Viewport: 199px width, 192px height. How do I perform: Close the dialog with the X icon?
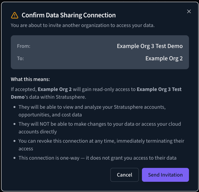coord(189,11)
